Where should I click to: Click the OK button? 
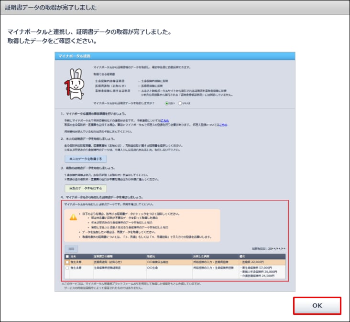pyautogui.click(x=317, y=306)
